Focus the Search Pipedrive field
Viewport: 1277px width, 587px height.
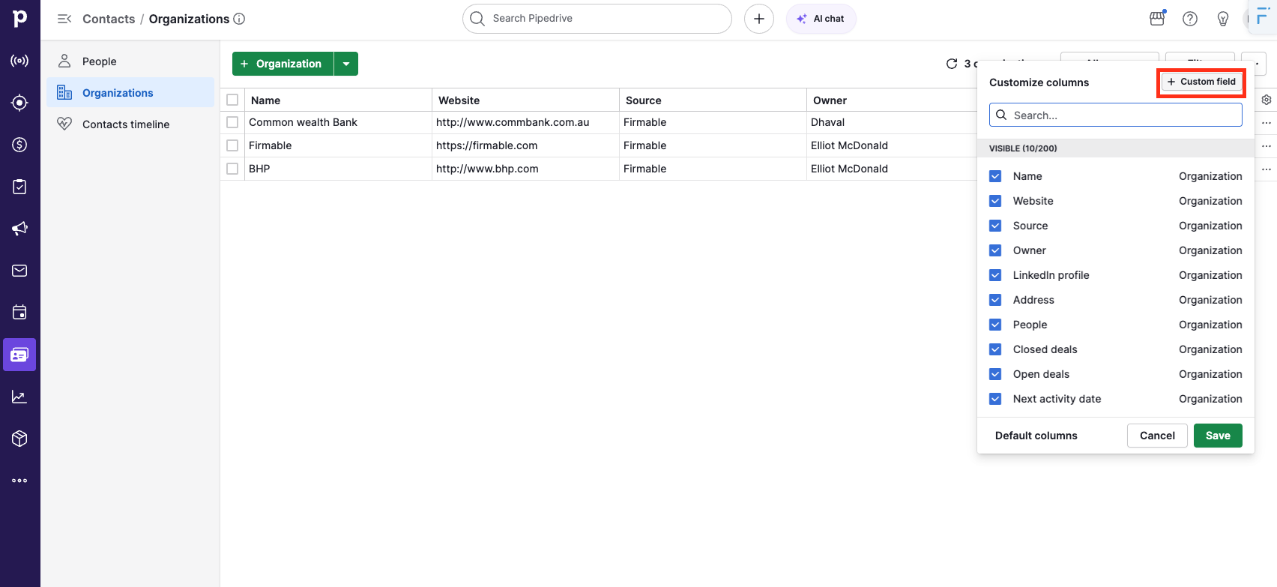coord(597,19)
